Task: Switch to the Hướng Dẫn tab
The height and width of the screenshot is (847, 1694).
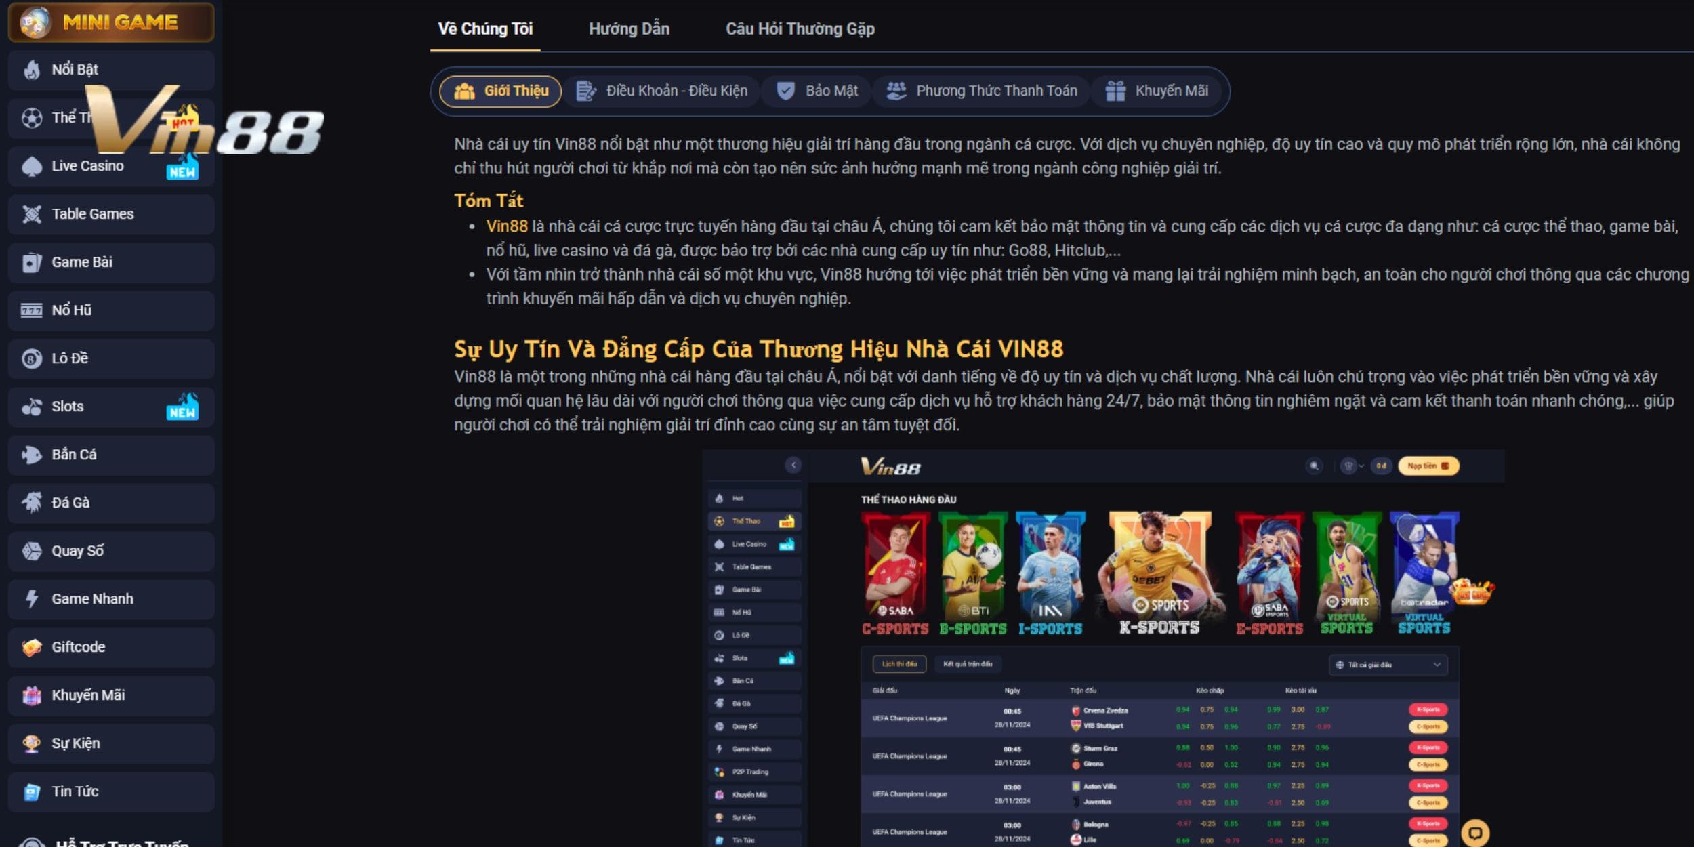Action: 629,29
